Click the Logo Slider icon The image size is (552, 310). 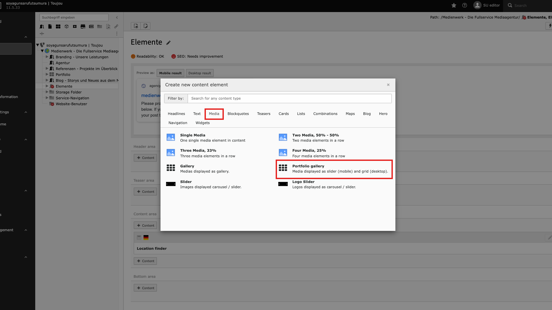(x=283, y=184)
